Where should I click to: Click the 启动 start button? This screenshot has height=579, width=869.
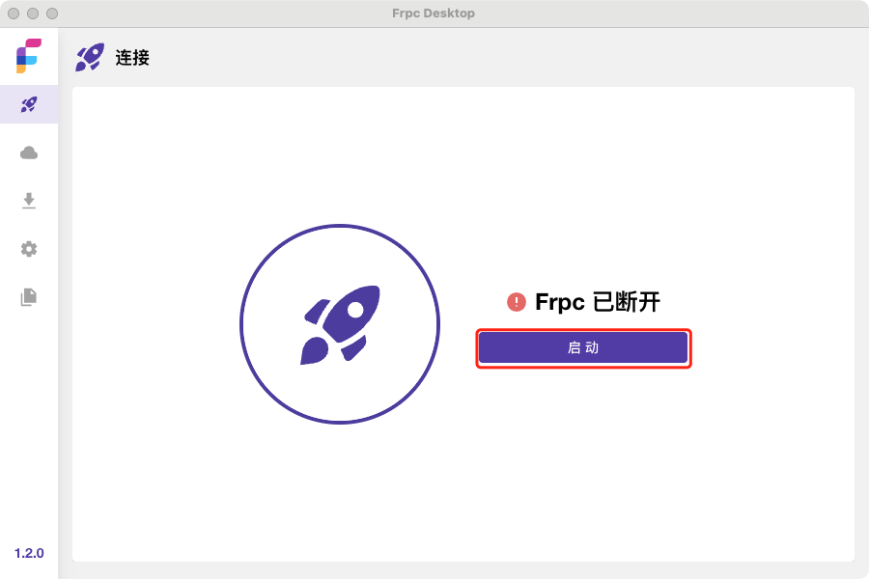[x=583, y=348]
